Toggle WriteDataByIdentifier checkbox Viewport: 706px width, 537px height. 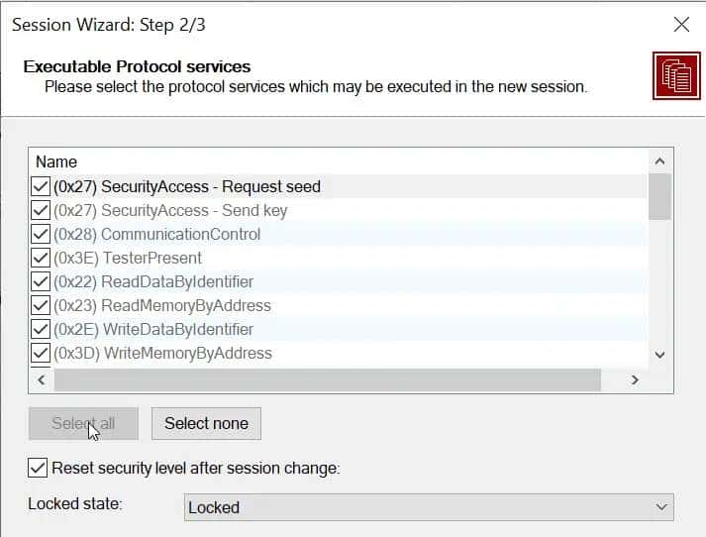pos(41,329)
